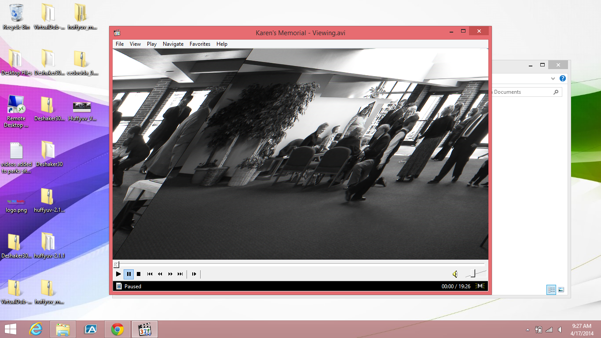Click the fast-forward (increase speed) button
This screenshot has width=601, height=338.
(x=170, y=274)
